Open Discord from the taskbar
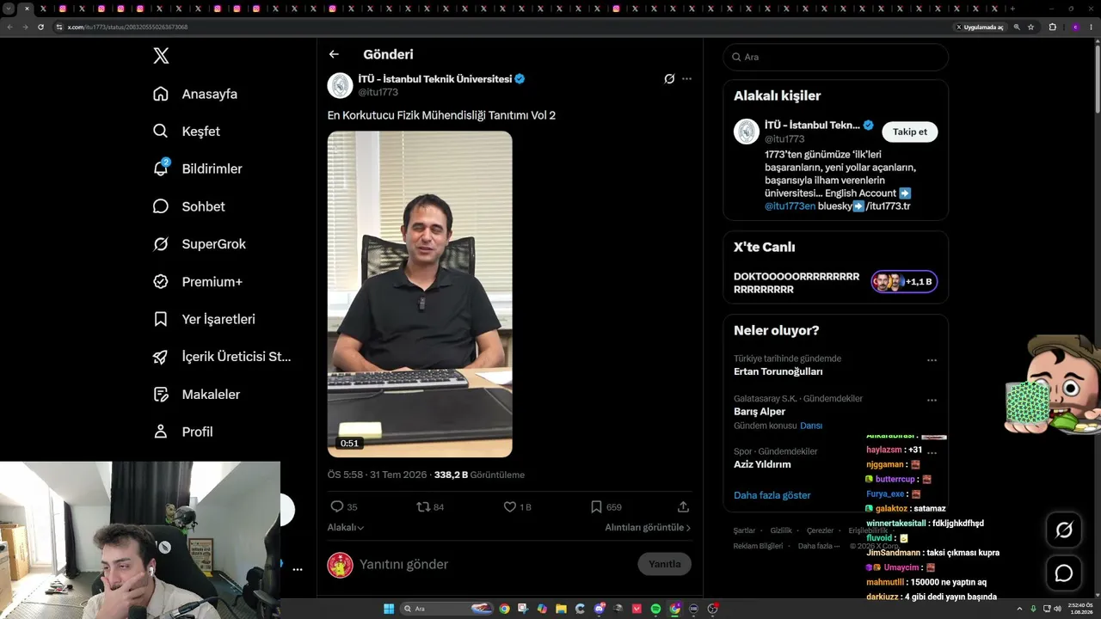 (x=599, y=609)
